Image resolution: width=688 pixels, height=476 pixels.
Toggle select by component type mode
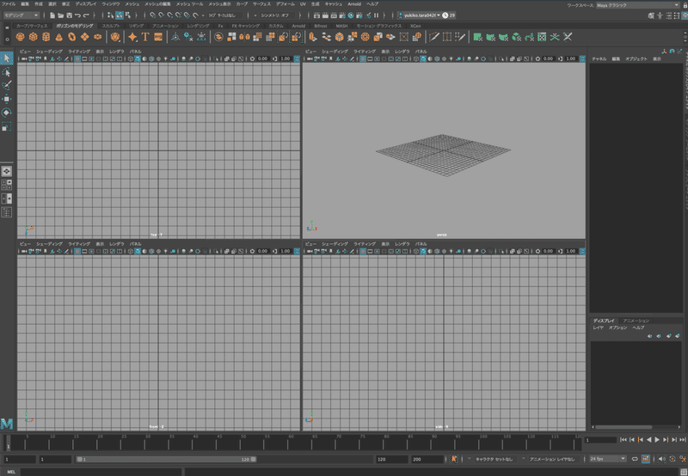(127, 15)
